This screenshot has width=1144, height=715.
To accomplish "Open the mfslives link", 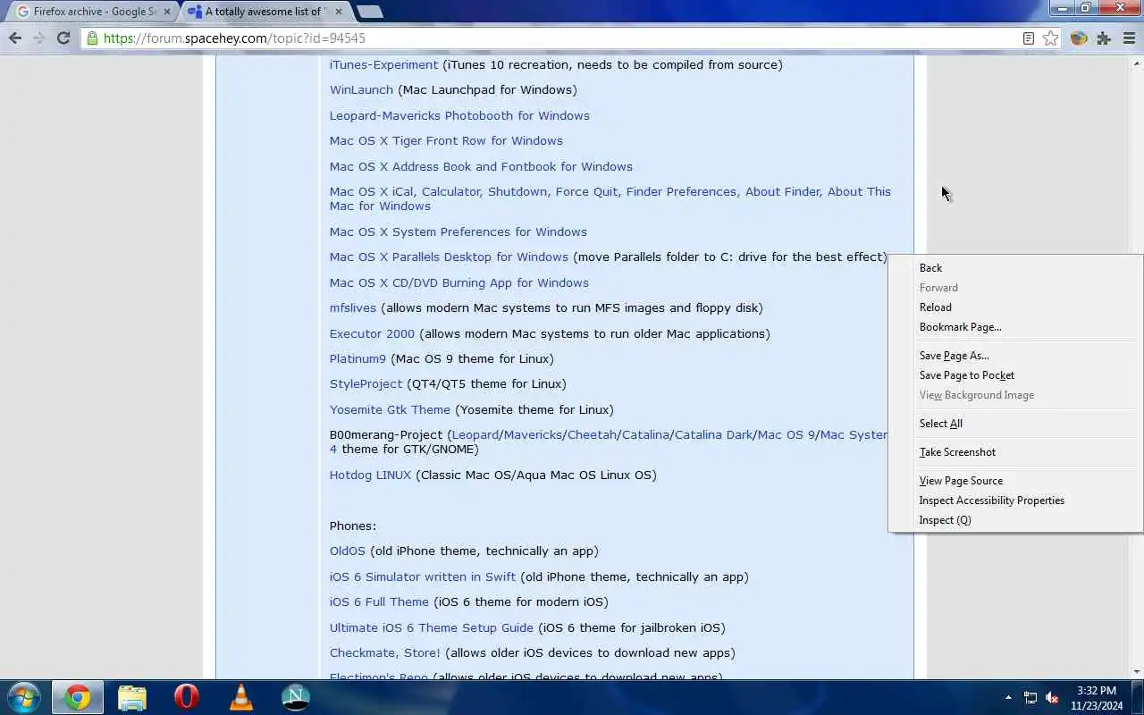I will click(352, 307).
